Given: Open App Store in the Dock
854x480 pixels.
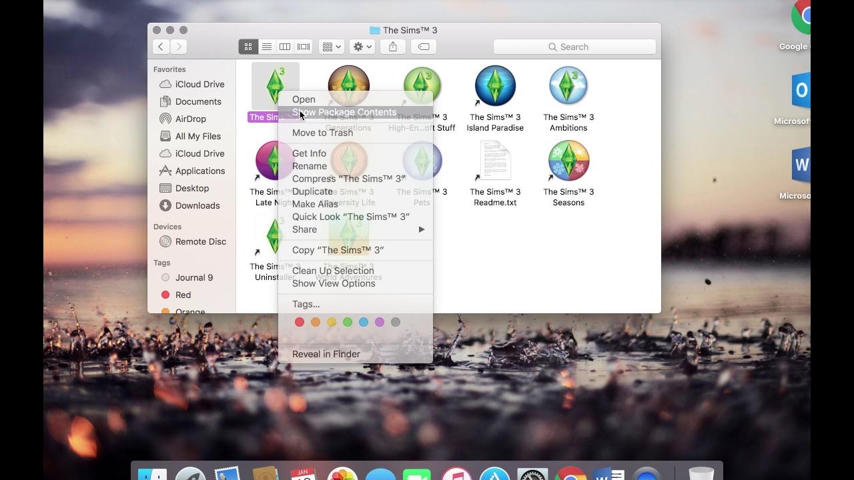Looking at the screenshot, I should tap(495, 473).
